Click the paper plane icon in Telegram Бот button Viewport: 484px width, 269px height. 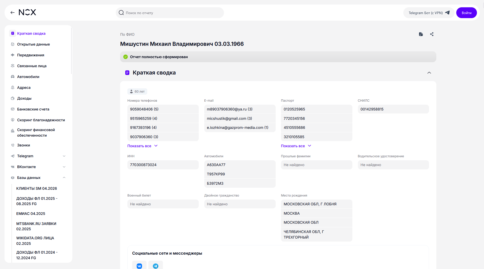point(447,13)
